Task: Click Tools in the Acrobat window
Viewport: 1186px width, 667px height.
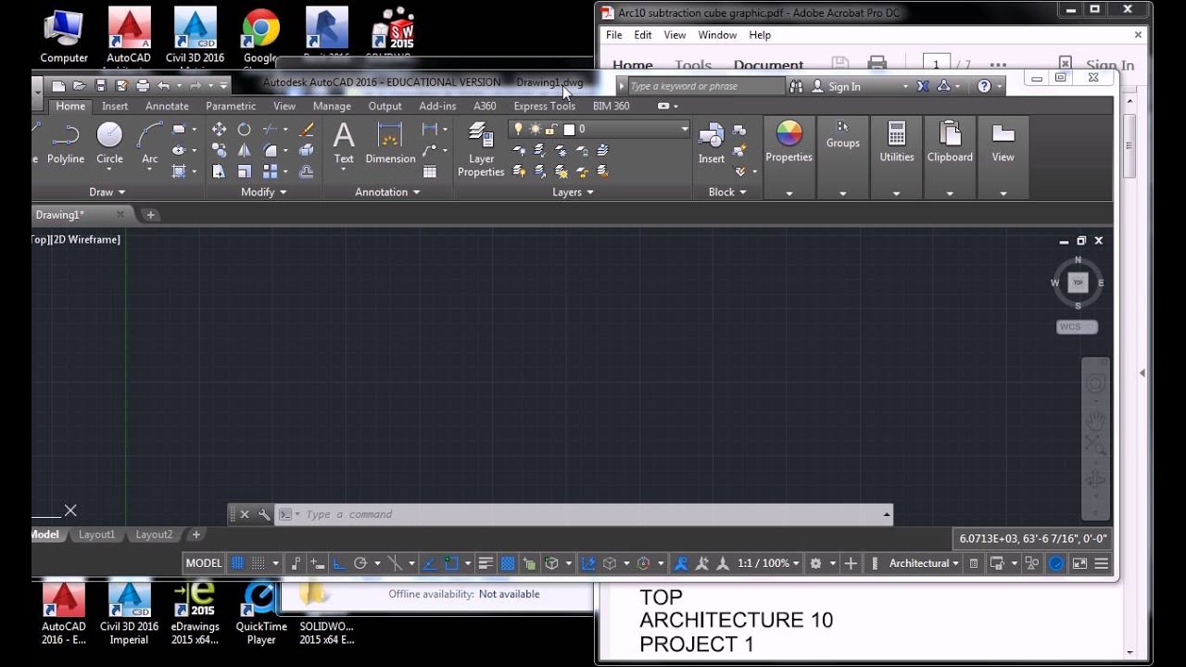Action: pyautogui.click(x=693, y=65)
